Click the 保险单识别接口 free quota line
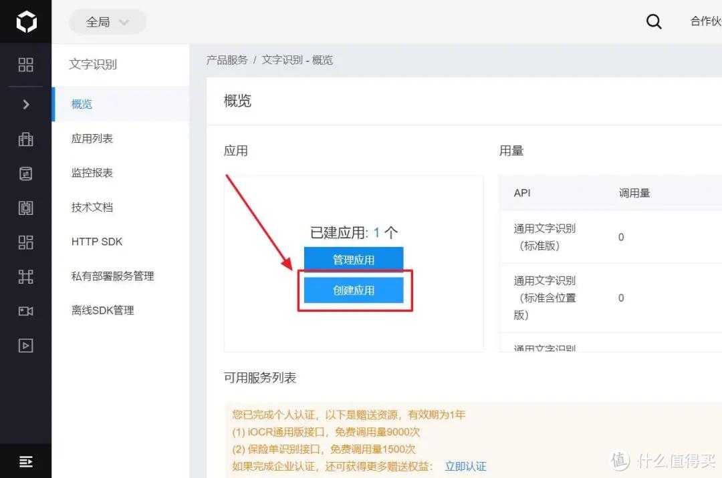This screenshot has height=478, width=722. [x=324, y=449]
